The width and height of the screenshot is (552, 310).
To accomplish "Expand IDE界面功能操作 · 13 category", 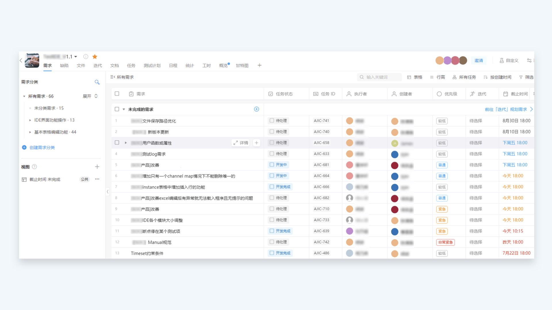I will tap(30, 120).
